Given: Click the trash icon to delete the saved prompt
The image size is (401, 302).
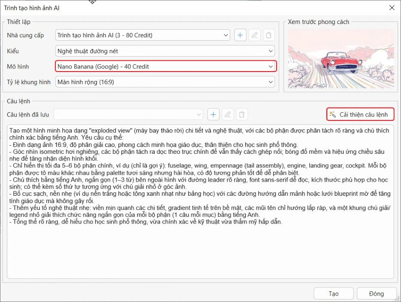Looking at the screenshot, I should 242,114.
